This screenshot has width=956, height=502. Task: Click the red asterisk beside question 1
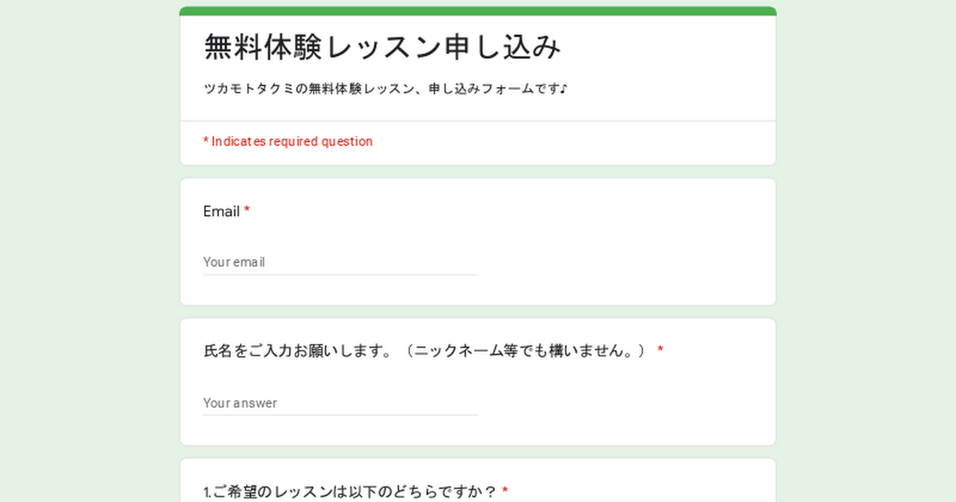point(505,491)
